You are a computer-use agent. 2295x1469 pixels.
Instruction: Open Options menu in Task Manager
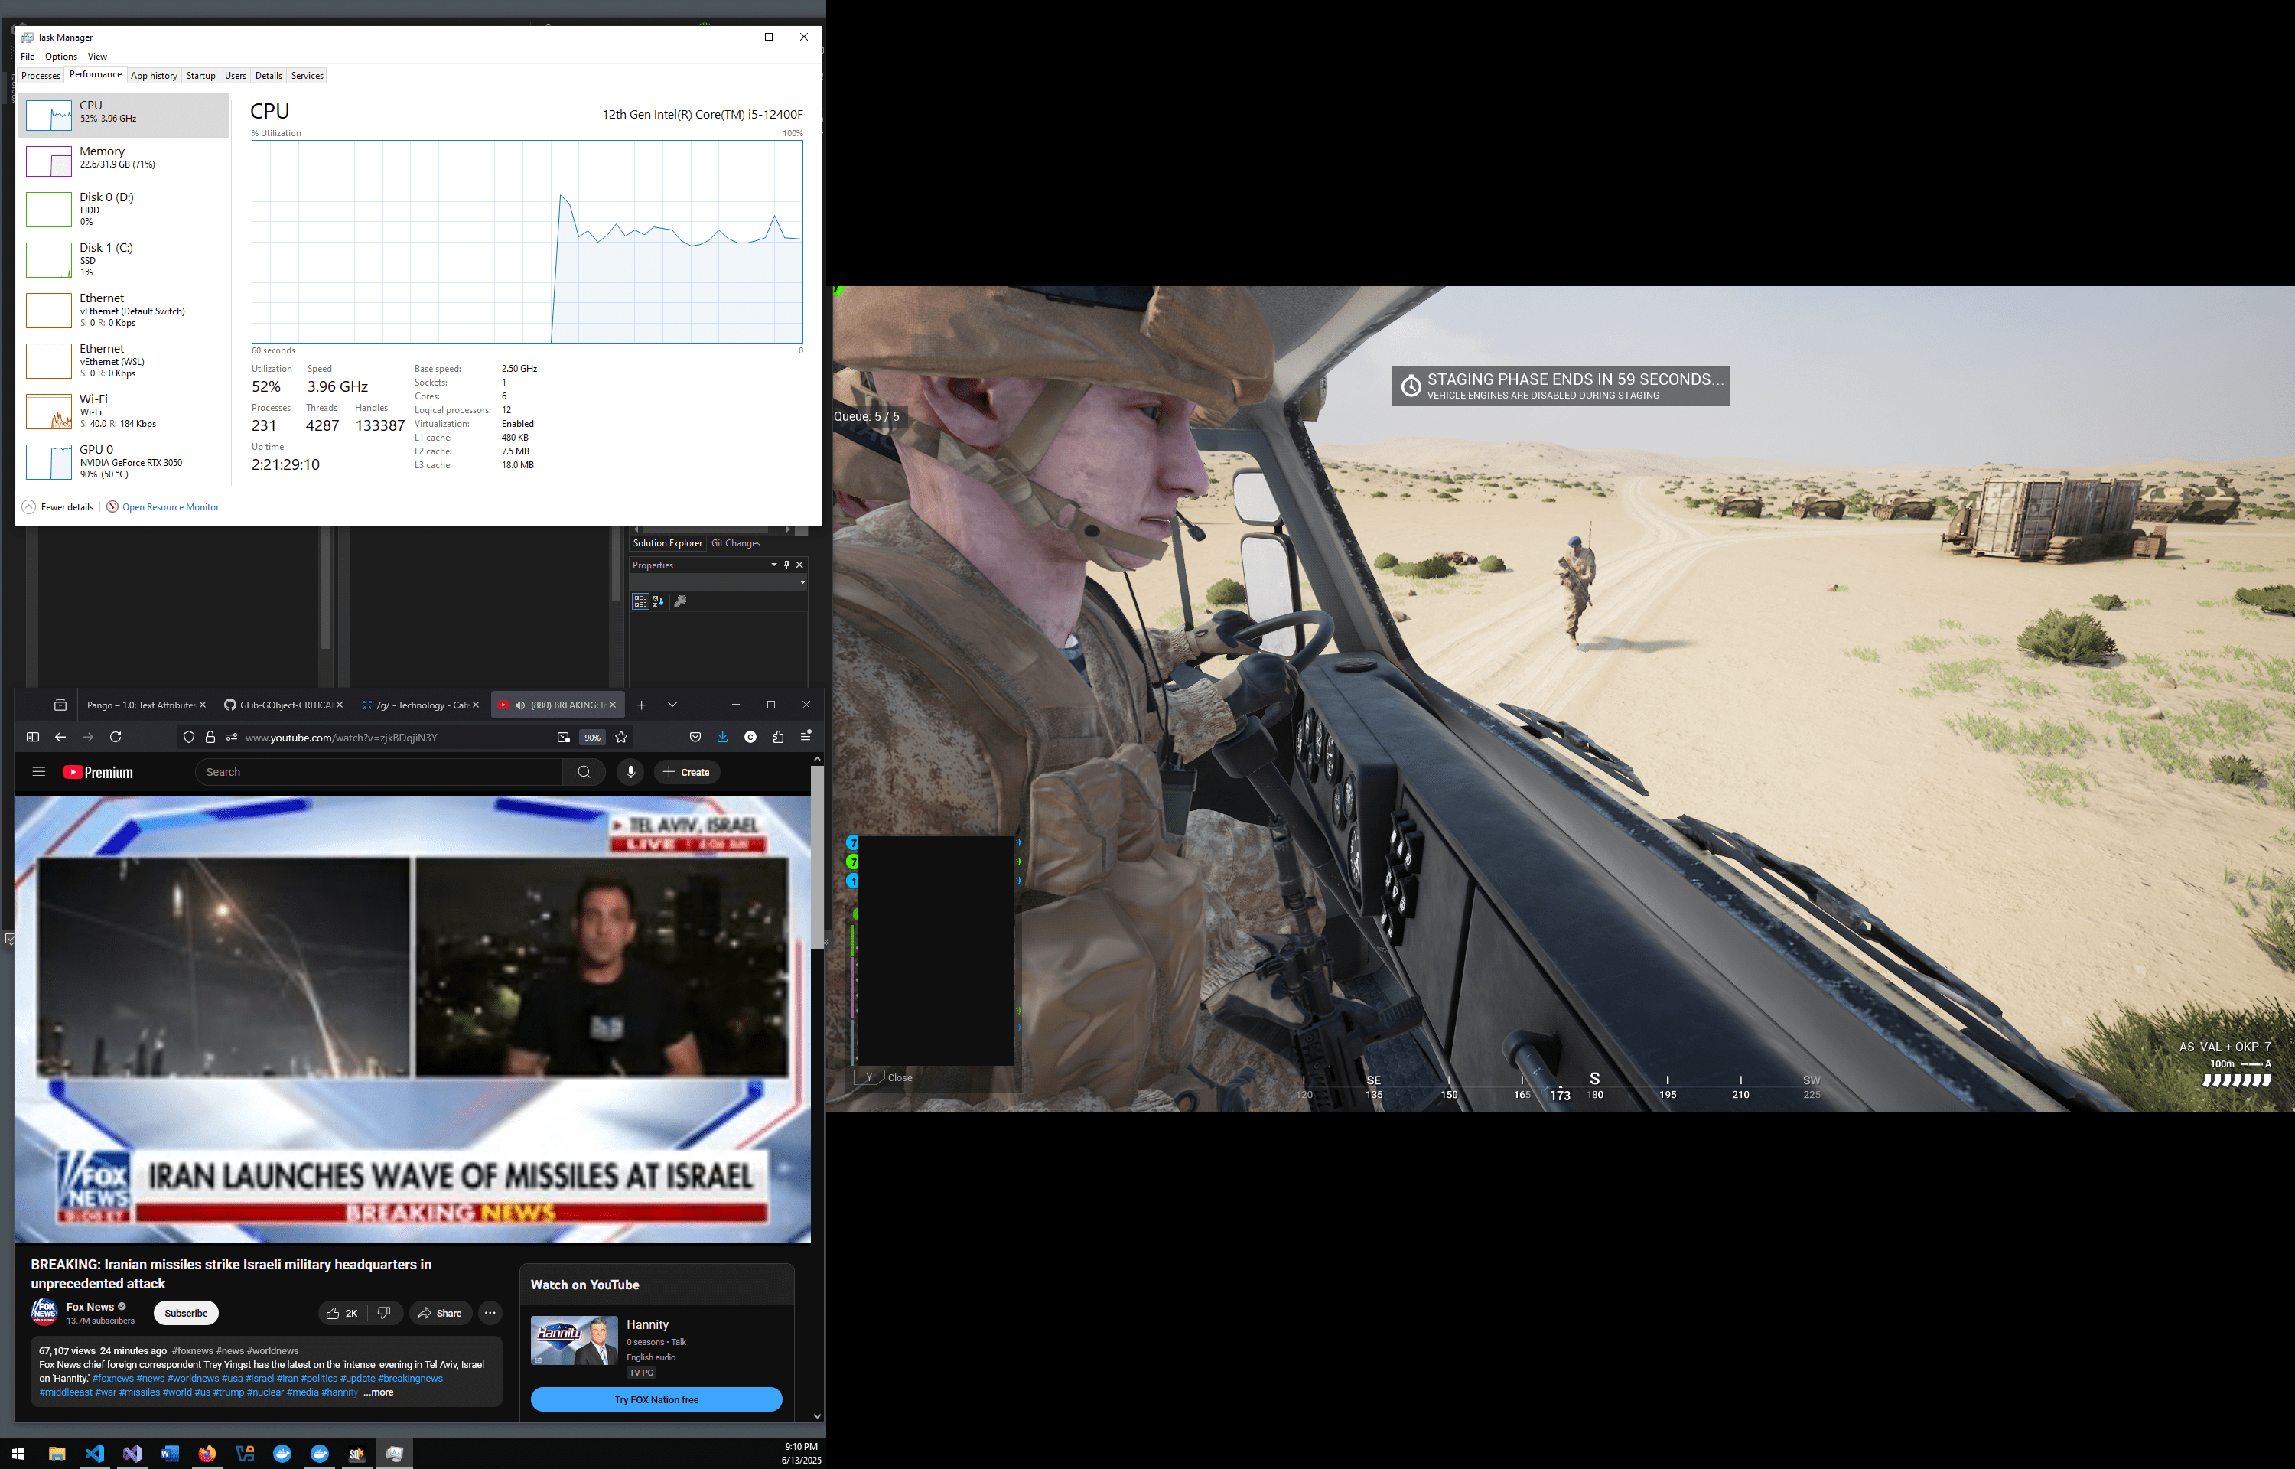click(61, 57)
